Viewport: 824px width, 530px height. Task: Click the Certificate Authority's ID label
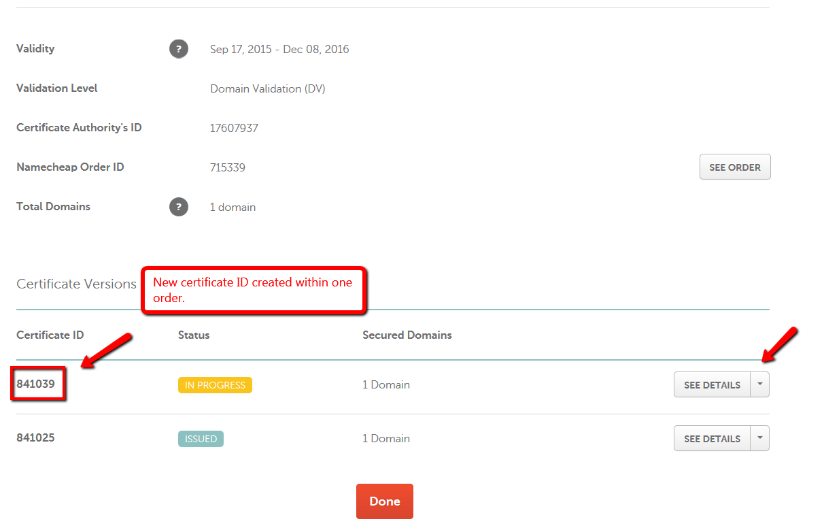tap(79, 127)
